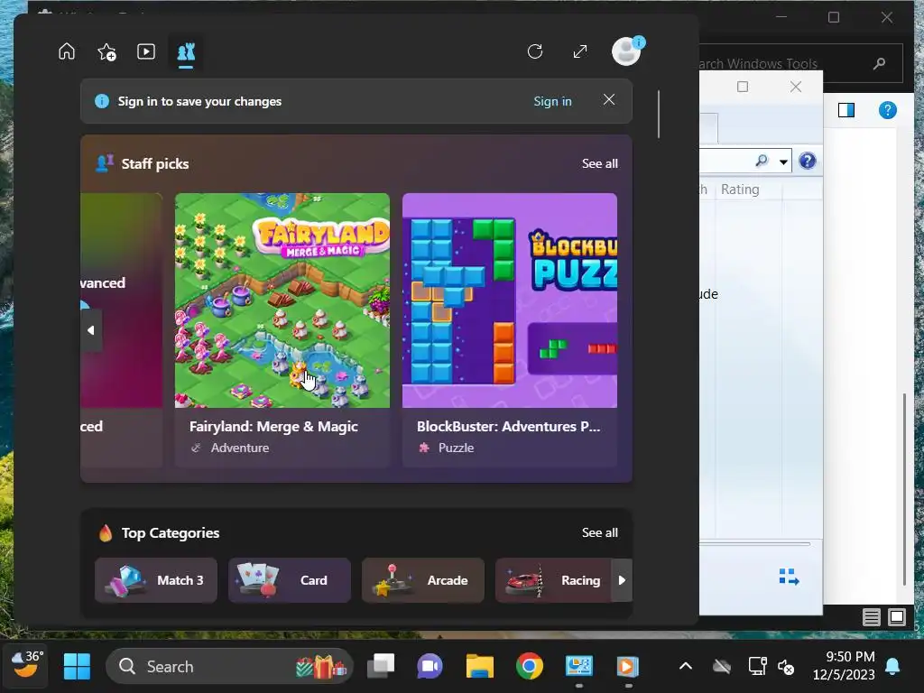Screen dimensions: 924x693
Task: Open the Home tab in widgets panel
Action: pos(67,51)
